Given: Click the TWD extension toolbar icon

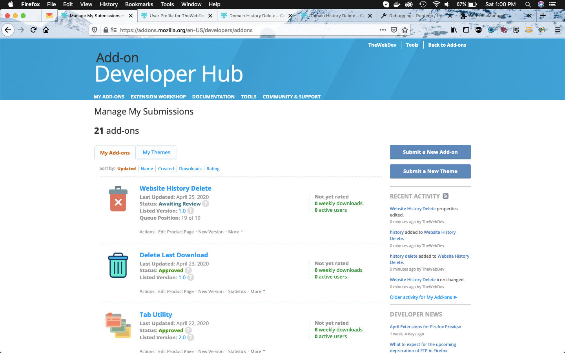Looking at the screenshot, I should 479,30.
